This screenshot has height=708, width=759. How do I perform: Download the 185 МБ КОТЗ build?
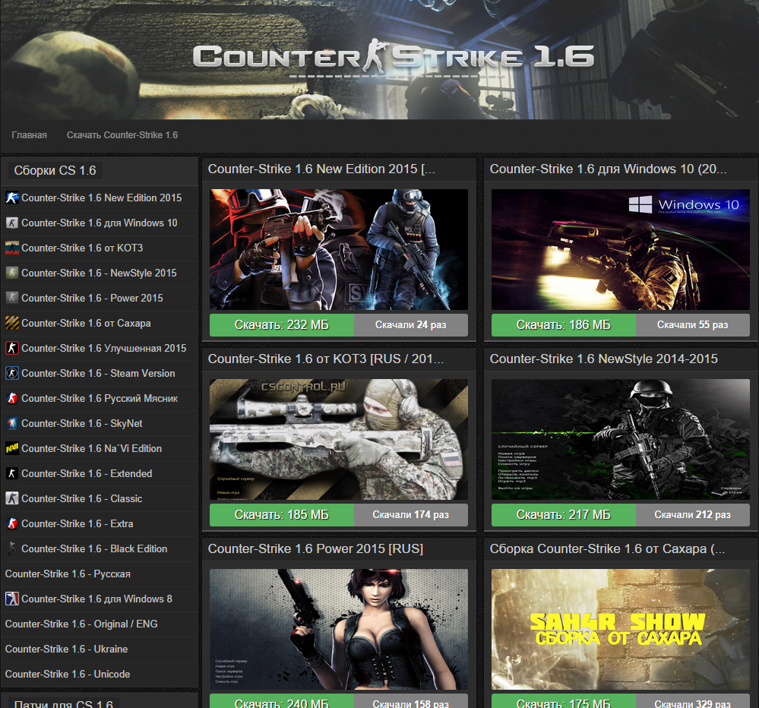(x=282, y=515)
